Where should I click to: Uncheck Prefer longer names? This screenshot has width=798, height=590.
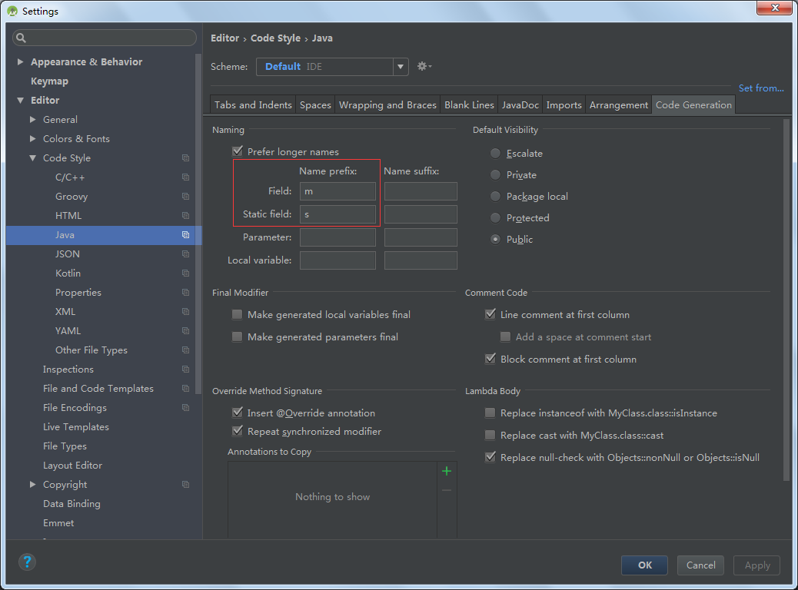pos(237,151)
